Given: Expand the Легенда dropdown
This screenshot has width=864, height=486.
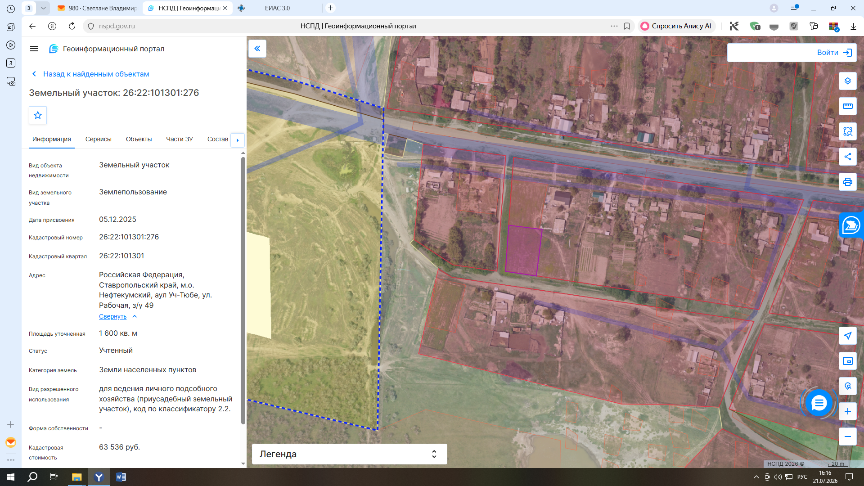Looking at the screenshot, I should click(x=349, y=454).
